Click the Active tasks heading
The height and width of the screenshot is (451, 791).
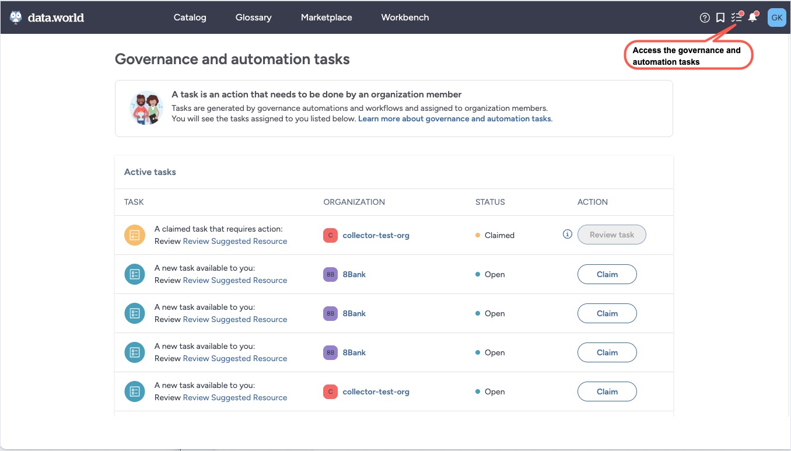(150, 172)
